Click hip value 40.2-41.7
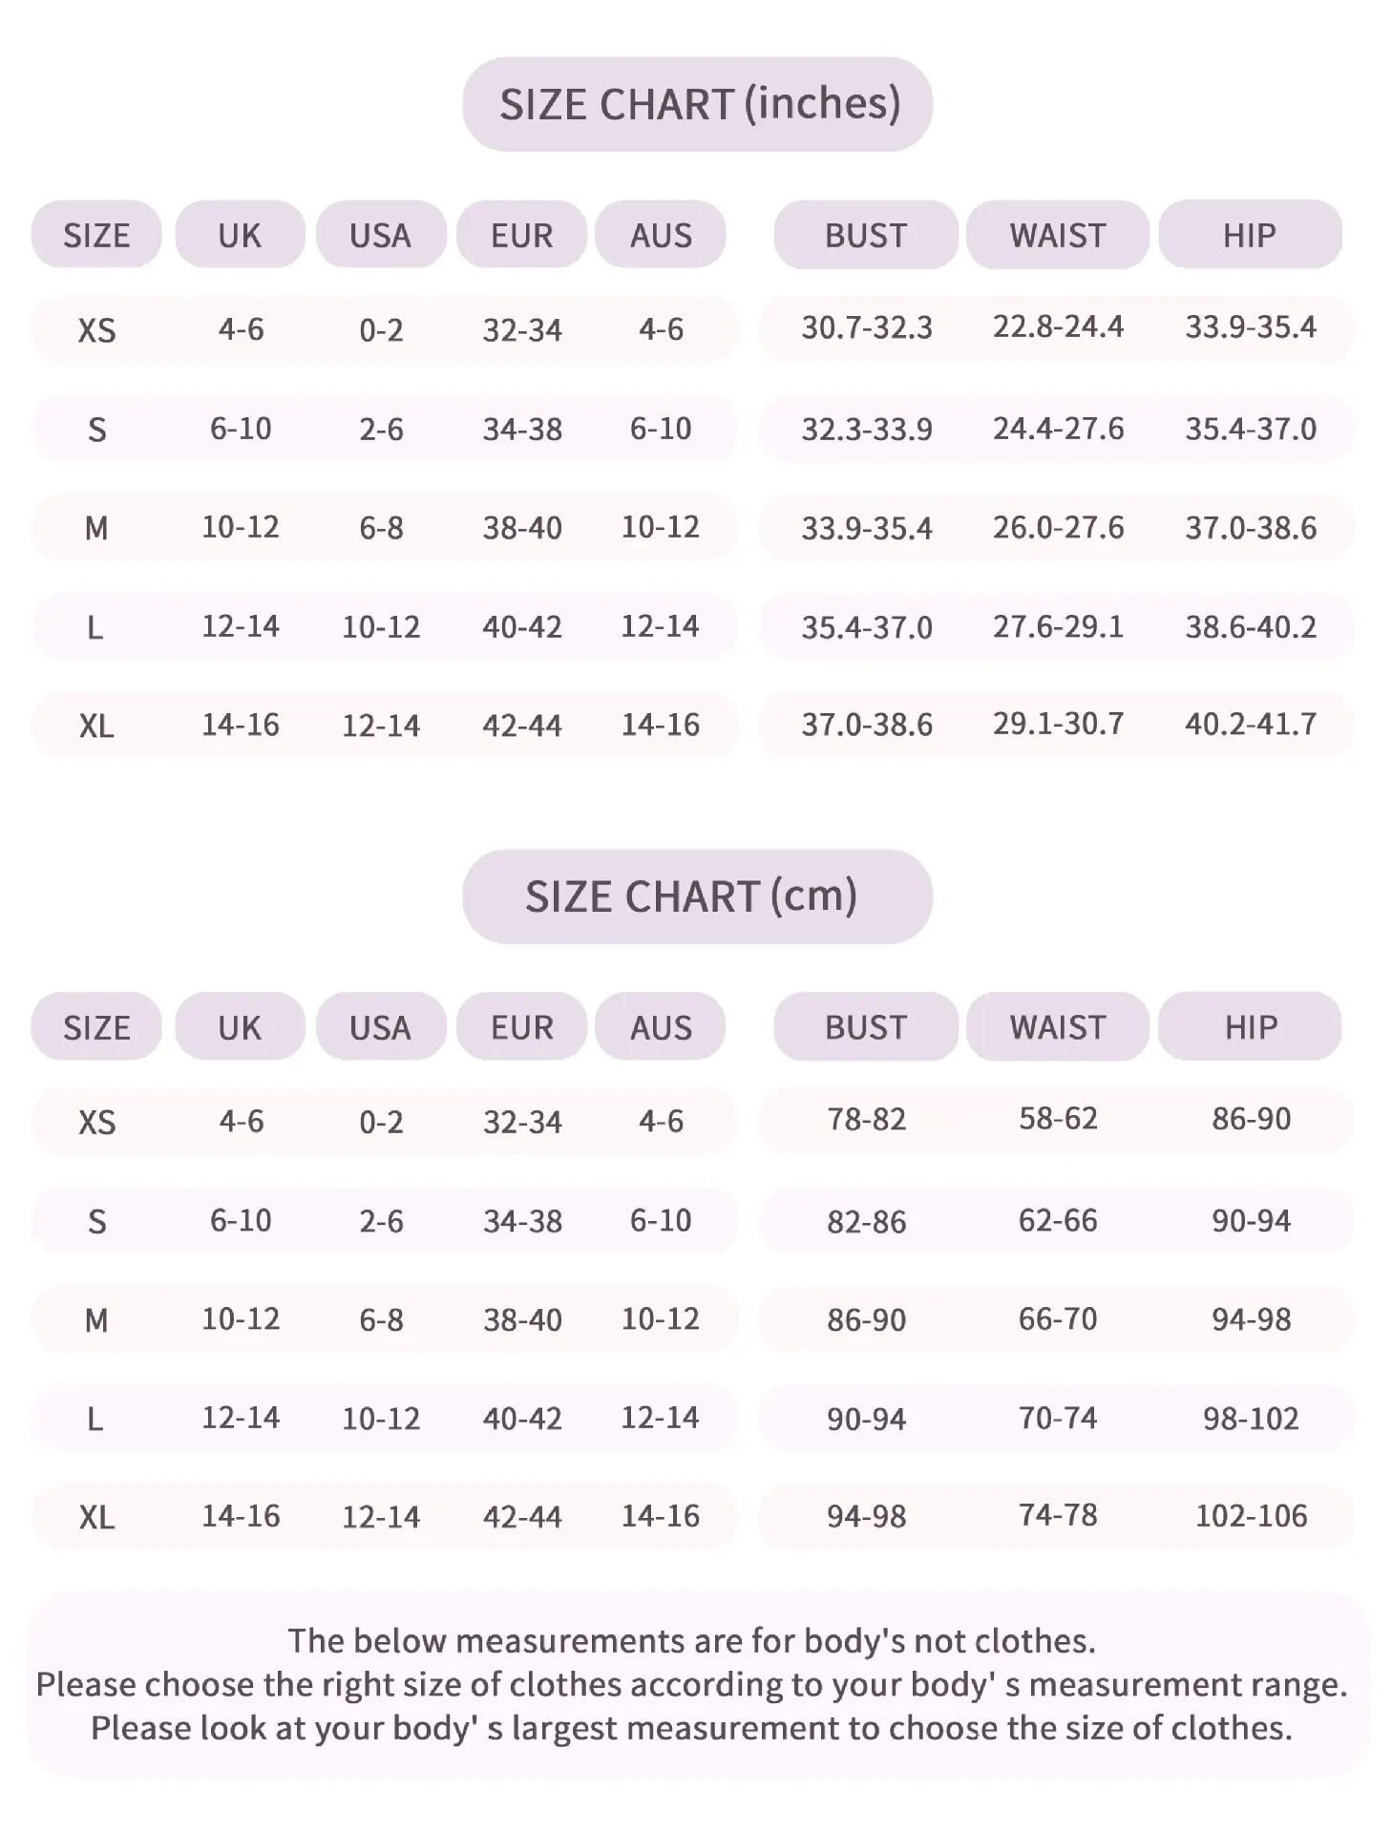The height and width of the screenshot is (1833, 1392). [x=1251, y=724]
